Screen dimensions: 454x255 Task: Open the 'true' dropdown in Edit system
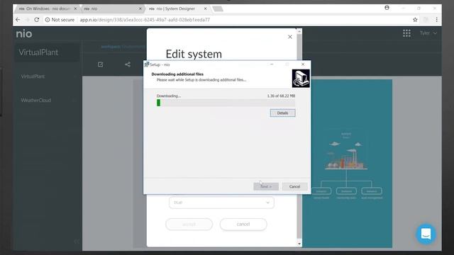click(221, 203)
